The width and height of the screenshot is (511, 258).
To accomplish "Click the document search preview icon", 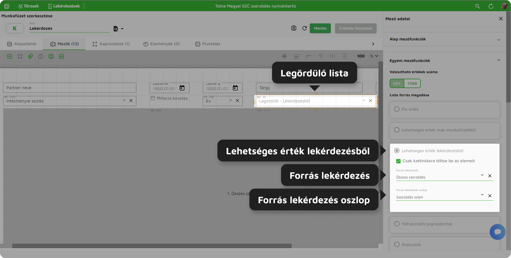I will point(116,29).
